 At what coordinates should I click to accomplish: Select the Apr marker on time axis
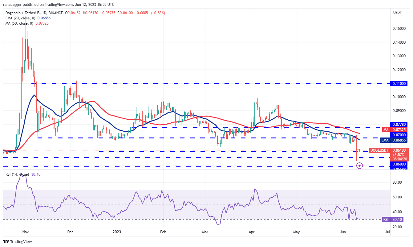(252, 231)
